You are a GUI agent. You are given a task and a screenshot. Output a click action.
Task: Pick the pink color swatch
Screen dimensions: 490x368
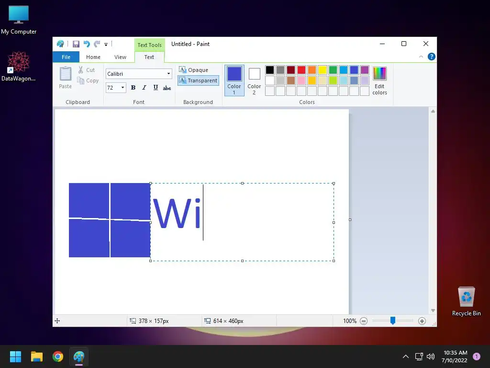coord(301,80)
